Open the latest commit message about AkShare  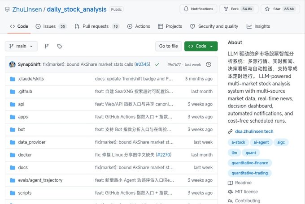pyautogui.click(x=88, y=64)
